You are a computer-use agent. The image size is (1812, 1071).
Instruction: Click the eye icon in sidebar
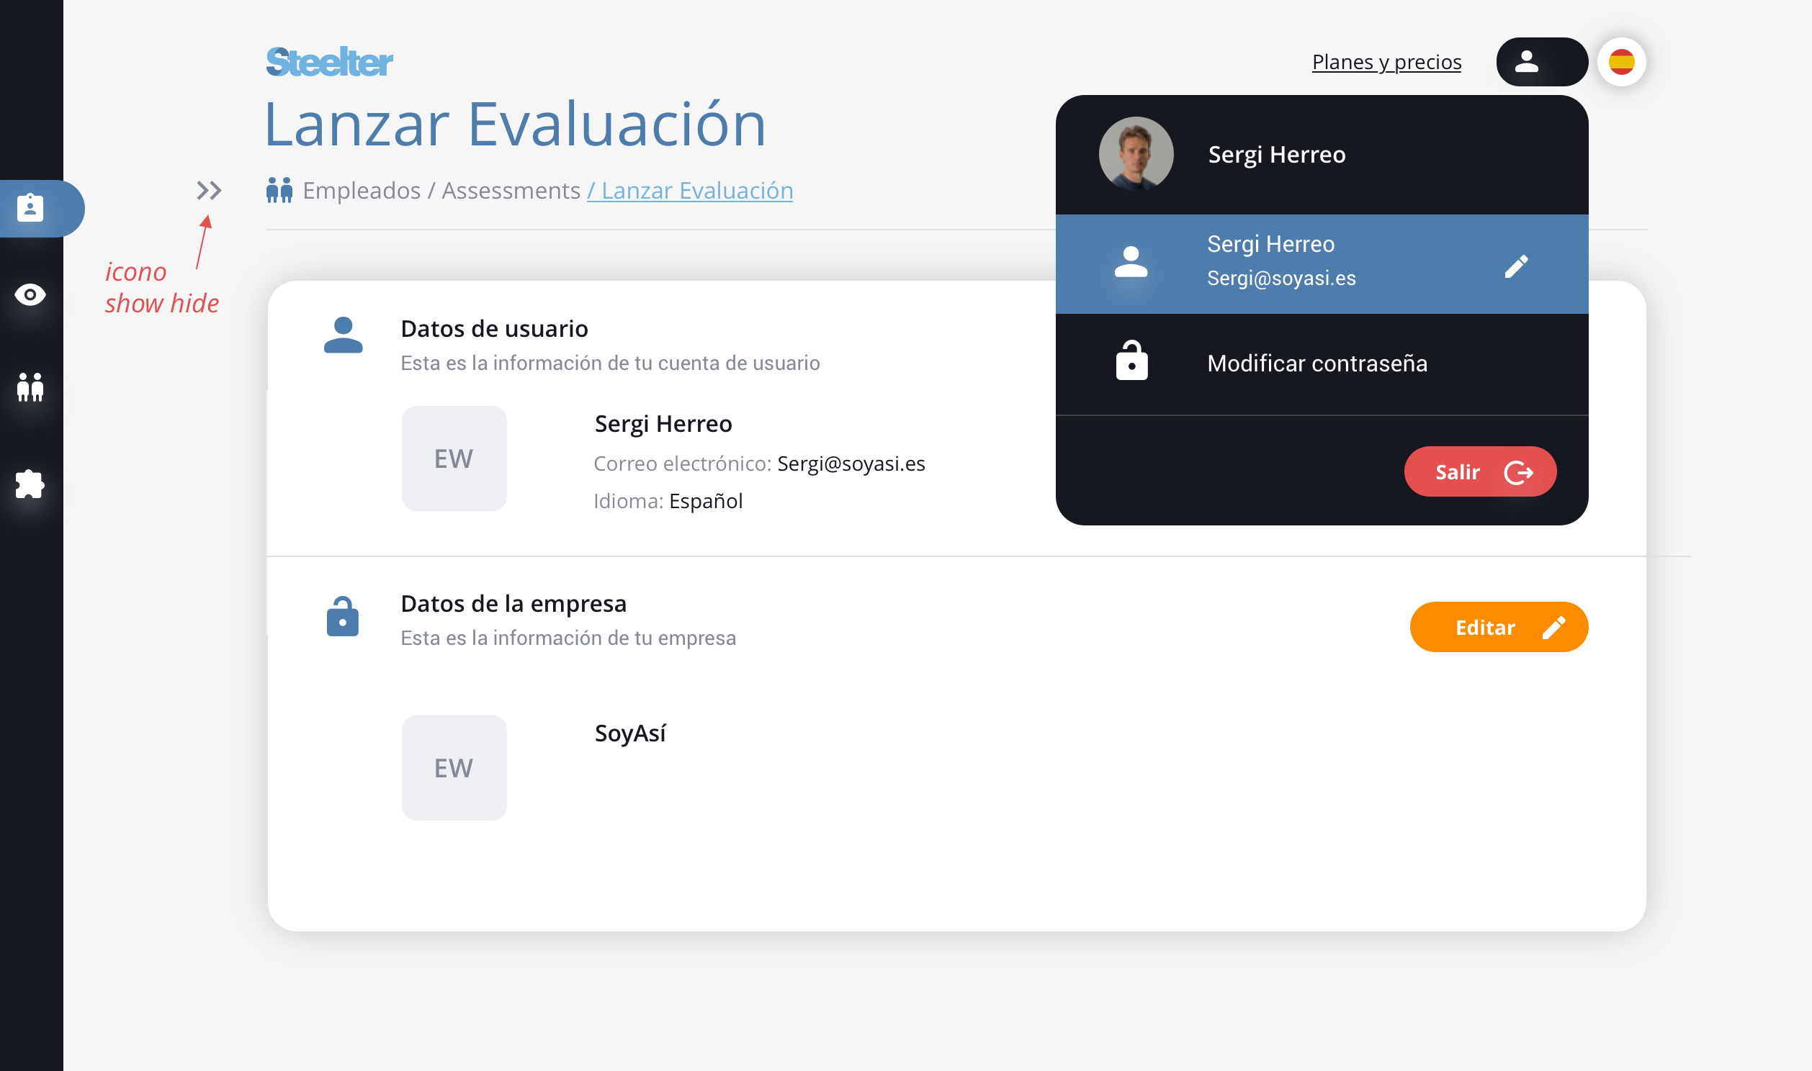pos(30,294)
